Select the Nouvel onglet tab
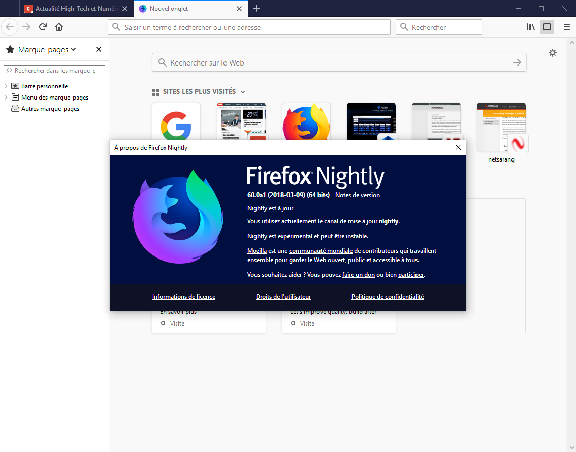The image size is (576, 452). (191, 9)
